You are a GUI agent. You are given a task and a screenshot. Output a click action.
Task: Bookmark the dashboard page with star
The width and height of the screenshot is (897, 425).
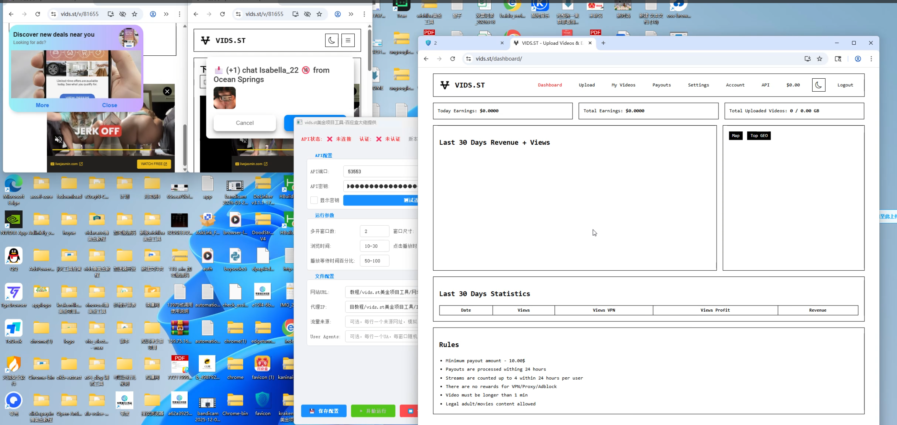coord(819,59)
